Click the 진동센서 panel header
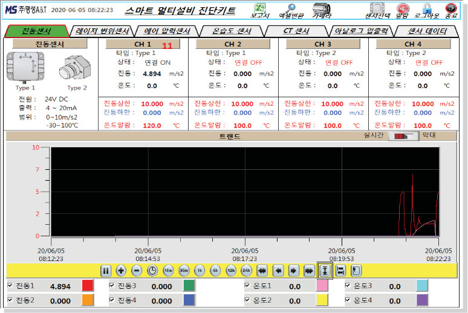 [x=50, y=44]
